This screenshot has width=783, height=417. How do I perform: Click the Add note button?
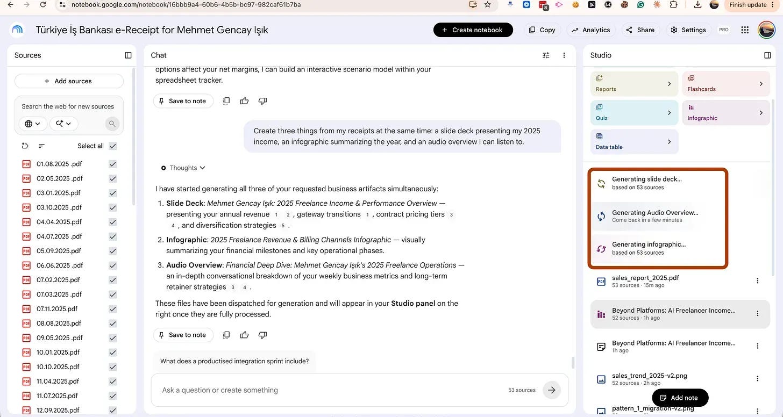coord(680,398)
